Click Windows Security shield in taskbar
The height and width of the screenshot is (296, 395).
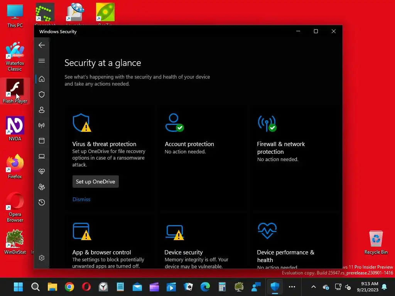tap(275, 287)
